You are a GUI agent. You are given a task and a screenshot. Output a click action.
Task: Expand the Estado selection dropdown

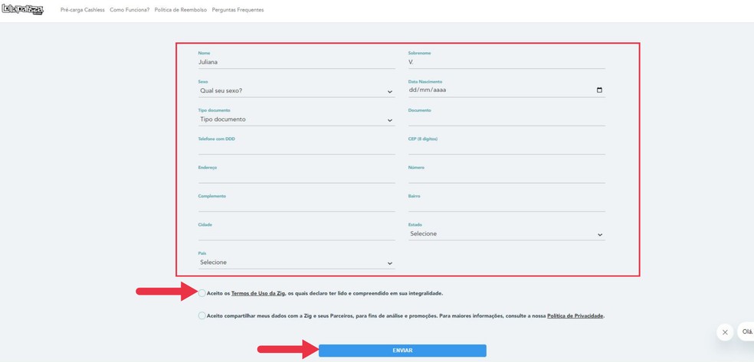click(x=506, y=234)
